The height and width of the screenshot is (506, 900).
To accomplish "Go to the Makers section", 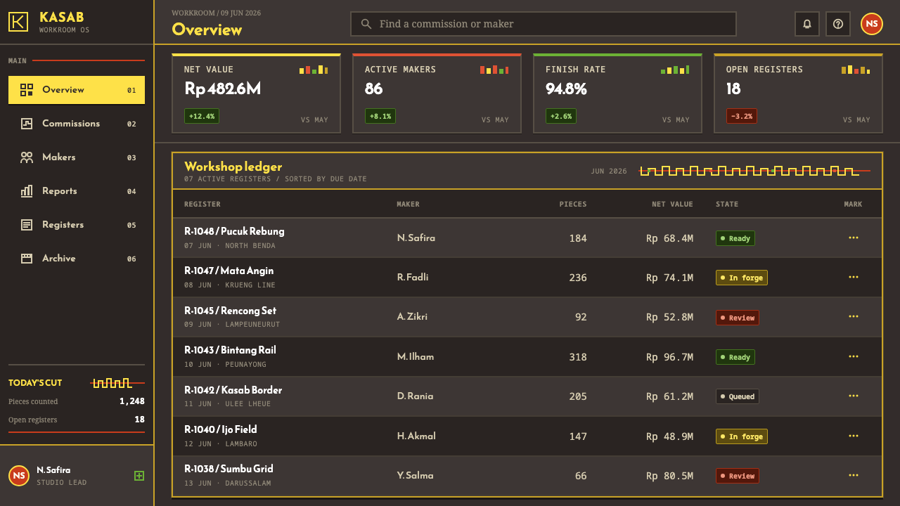I will click(x=77, y=157).
